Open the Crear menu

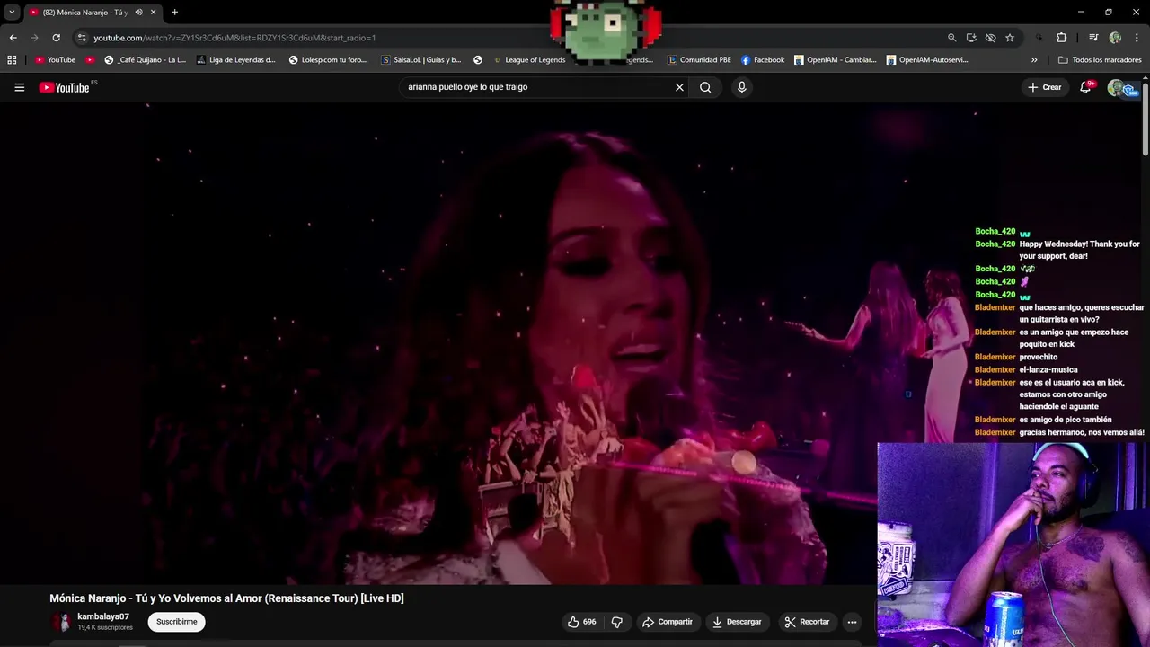tap(1045, 87)
